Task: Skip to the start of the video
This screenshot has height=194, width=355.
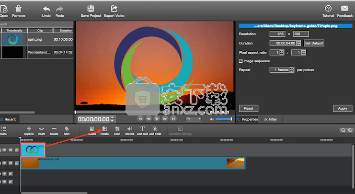Action: pyautogui.click(x=140, y=119)
